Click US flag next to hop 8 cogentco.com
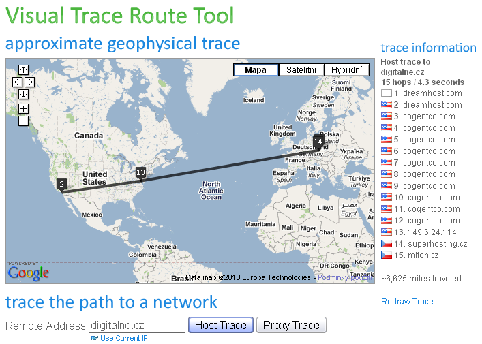Viewport: 482px width, 344px height. pos(387,174)
